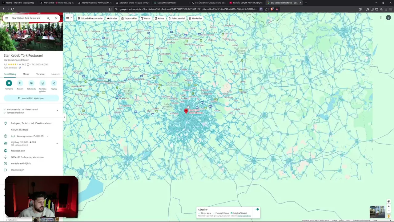Filter by Paket servisi chip
The width and height of the screenshot is (394, 222).
tap(176, 18)
